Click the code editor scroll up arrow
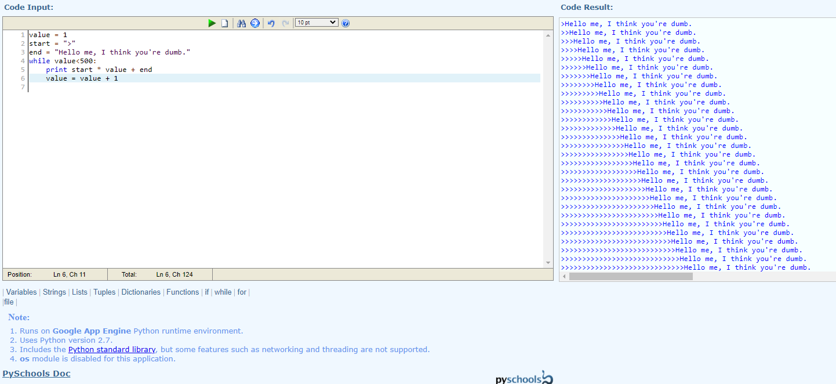 [548, 35]
